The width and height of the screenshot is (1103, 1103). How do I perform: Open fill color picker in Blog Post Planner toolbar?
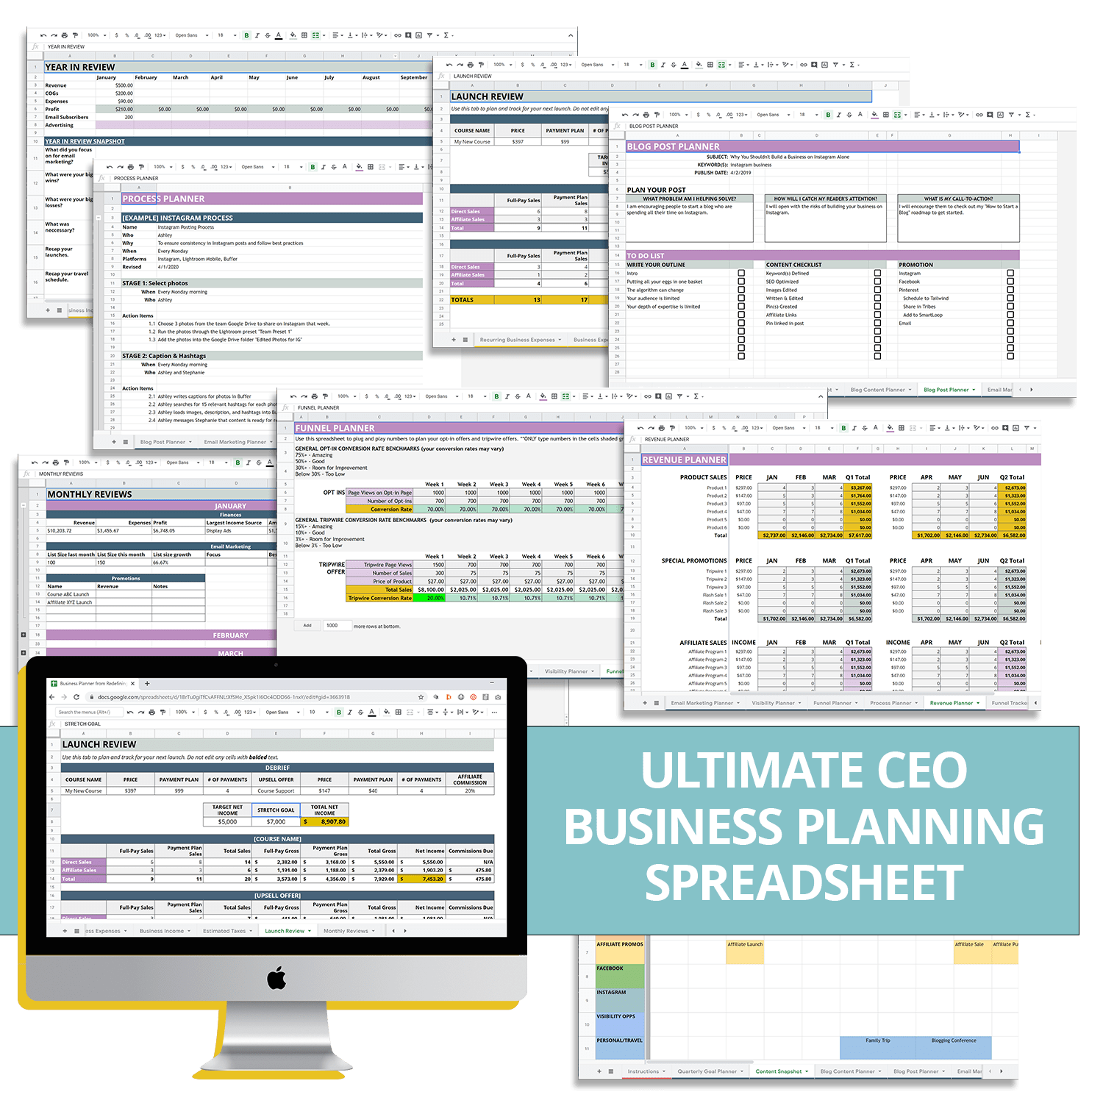pos(874,115)
